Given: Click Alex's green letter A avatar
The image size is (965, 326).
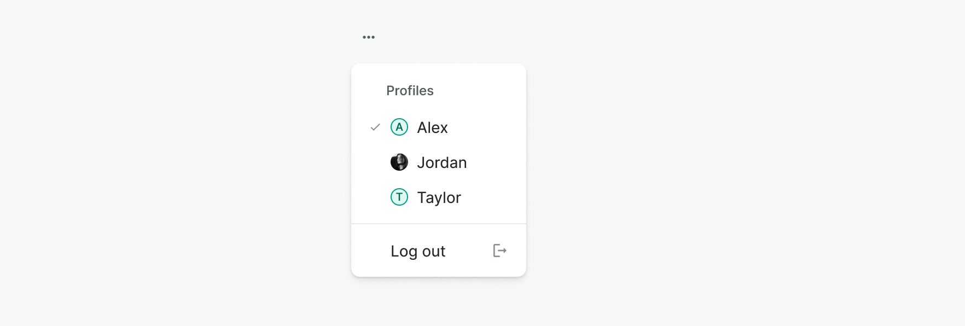Looking at the screenshot, I should pyautogui.click(x=399, y=127).
